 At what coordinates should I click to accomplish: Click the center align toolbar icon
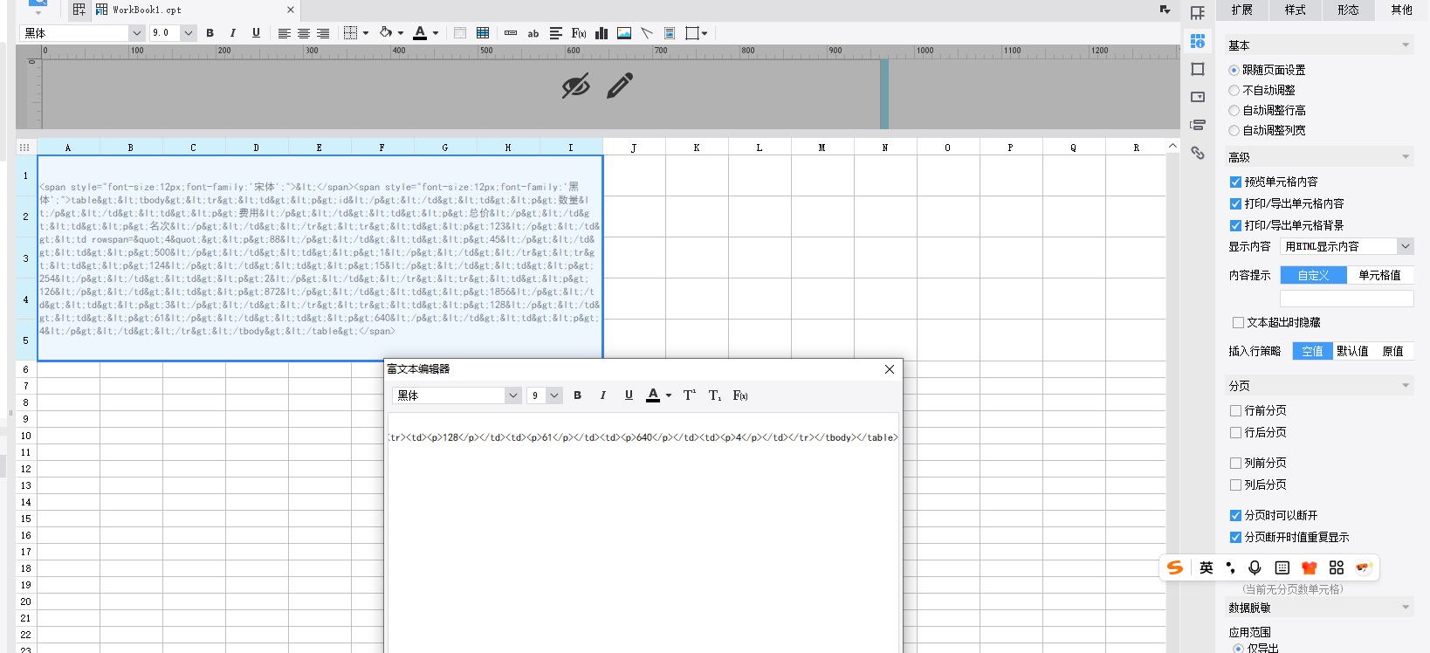pos(304,33)
